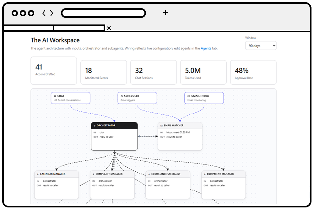Select the first browser tab

point(28,28)
